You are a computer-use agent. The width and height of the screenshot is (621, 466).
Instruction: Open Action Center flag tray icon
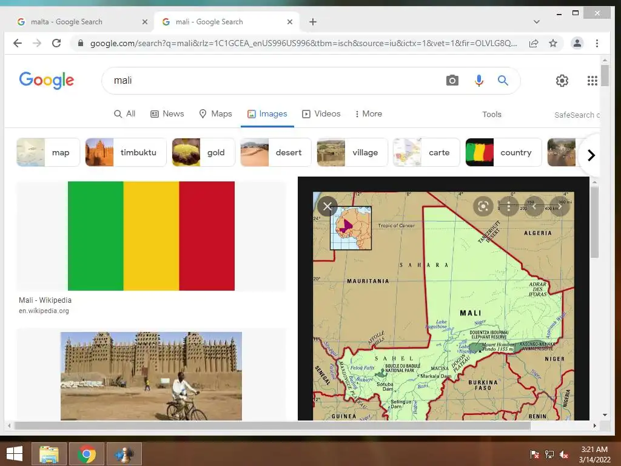[x=535, y=454]
